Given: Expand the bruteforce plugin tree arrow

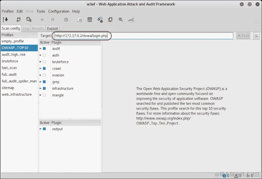Looking at the screenshot, I should 40,62.
